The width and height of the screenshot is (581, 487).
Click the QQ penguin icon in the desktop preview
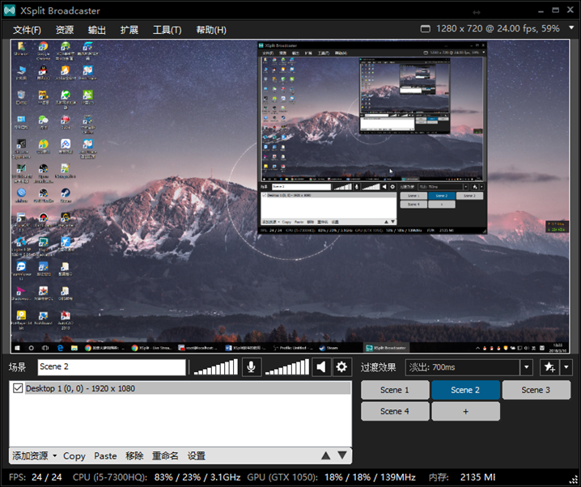pyautogui.click(x=44, y=74)
